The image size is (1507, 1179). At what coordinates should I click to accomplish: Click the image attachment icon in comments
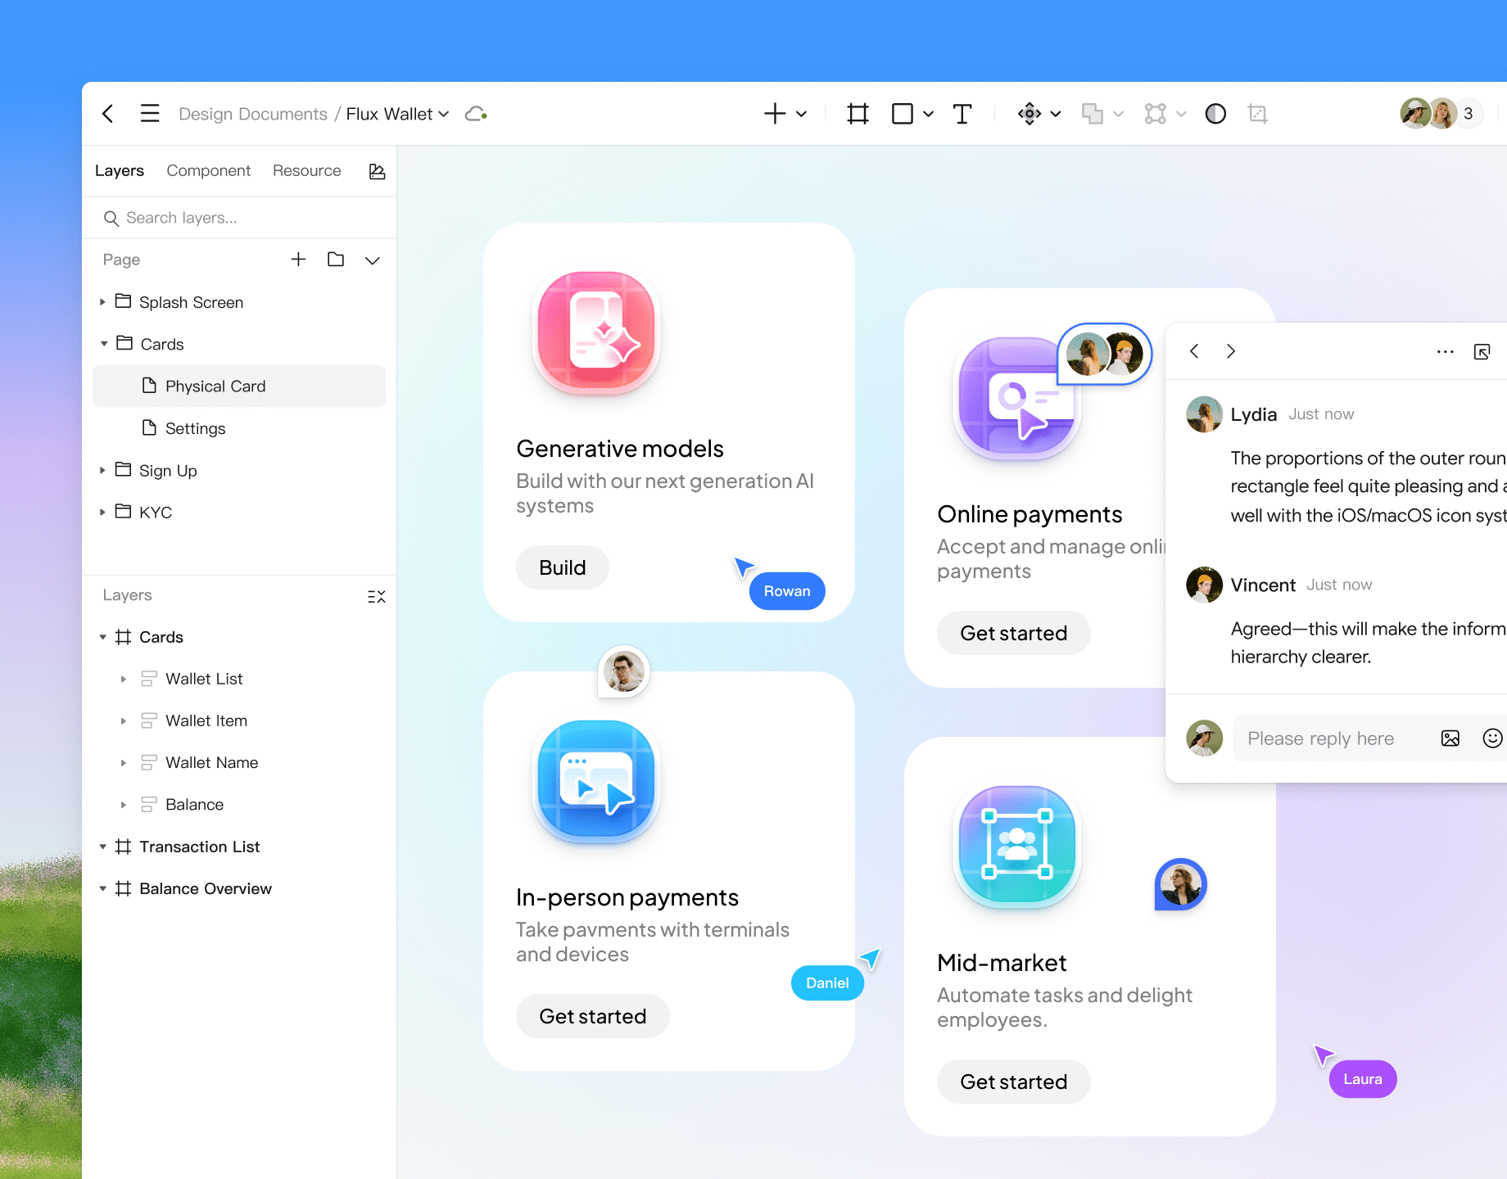pyautogui.click(x=1450, y=738)
